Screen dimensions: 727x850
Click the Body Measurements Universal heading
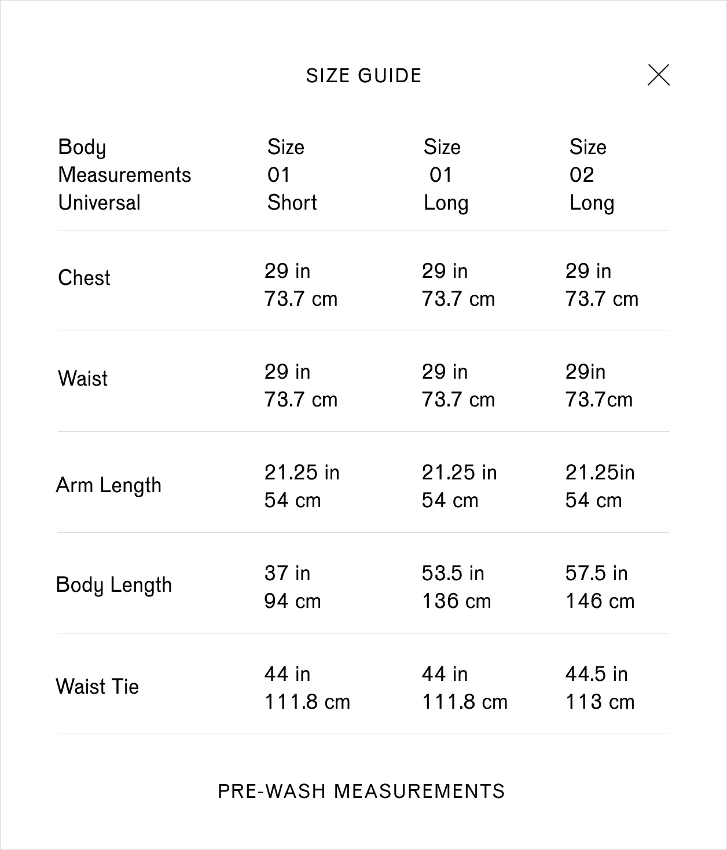pyautogui.click(x=124, y=175)
